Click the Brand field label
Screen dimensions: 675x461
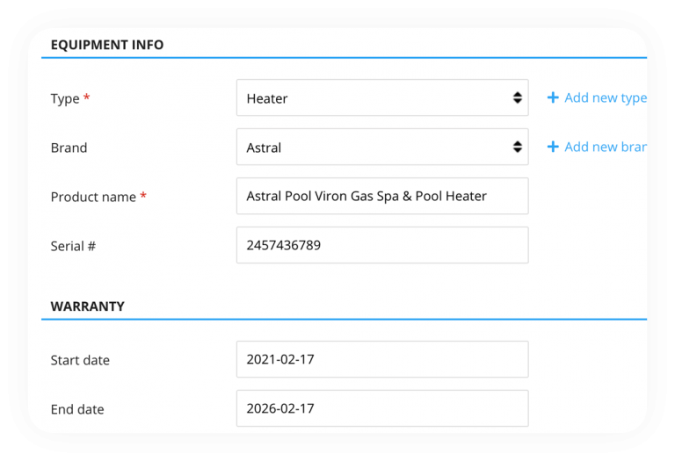(x=69, y=148)
